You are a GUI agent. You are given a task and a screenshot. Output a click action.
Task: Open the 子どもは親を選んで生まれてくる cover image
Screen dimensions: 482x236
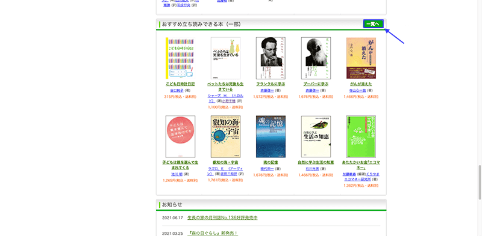click(180, 137)
